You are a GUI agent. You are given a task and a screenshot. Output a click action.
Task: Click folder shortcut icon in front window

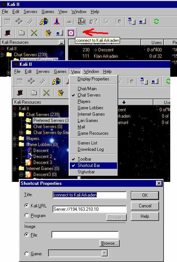34,92
